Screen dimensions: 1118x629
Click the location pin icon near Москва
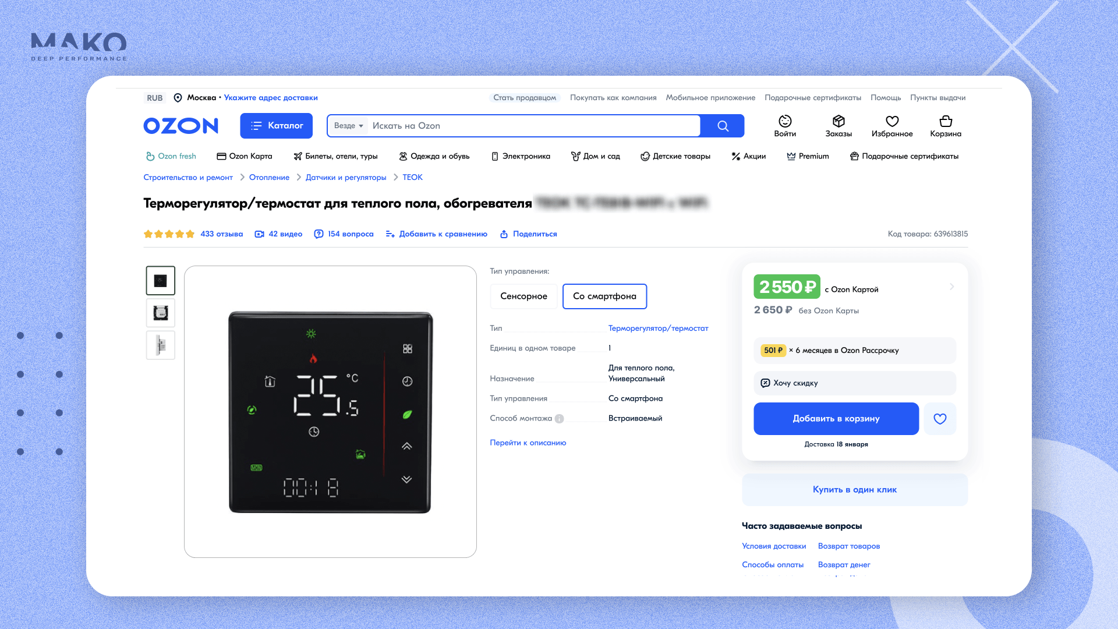pyautogui.click(x=178, y=98)
